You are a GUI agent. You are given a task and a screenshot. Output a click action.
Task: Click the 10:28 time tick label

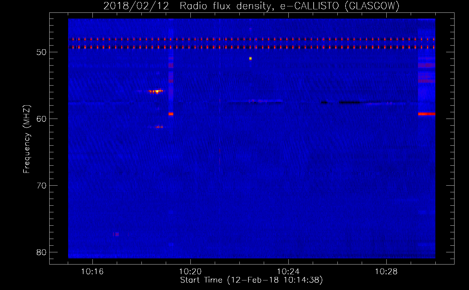[386, 271]
